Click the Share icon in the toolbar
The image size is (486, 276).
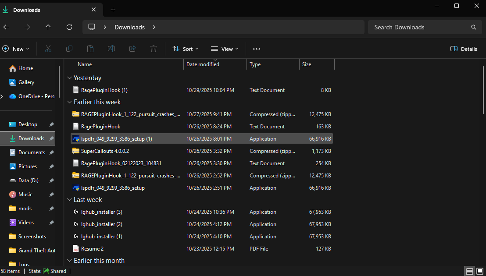point(132,49)
